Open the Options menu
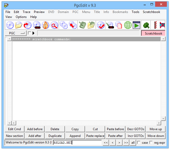This screenshot has width=170, height=152. pos(21,17)
